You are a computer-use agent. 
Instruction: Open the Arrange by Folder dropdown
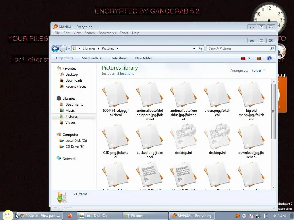pos(258,70)
